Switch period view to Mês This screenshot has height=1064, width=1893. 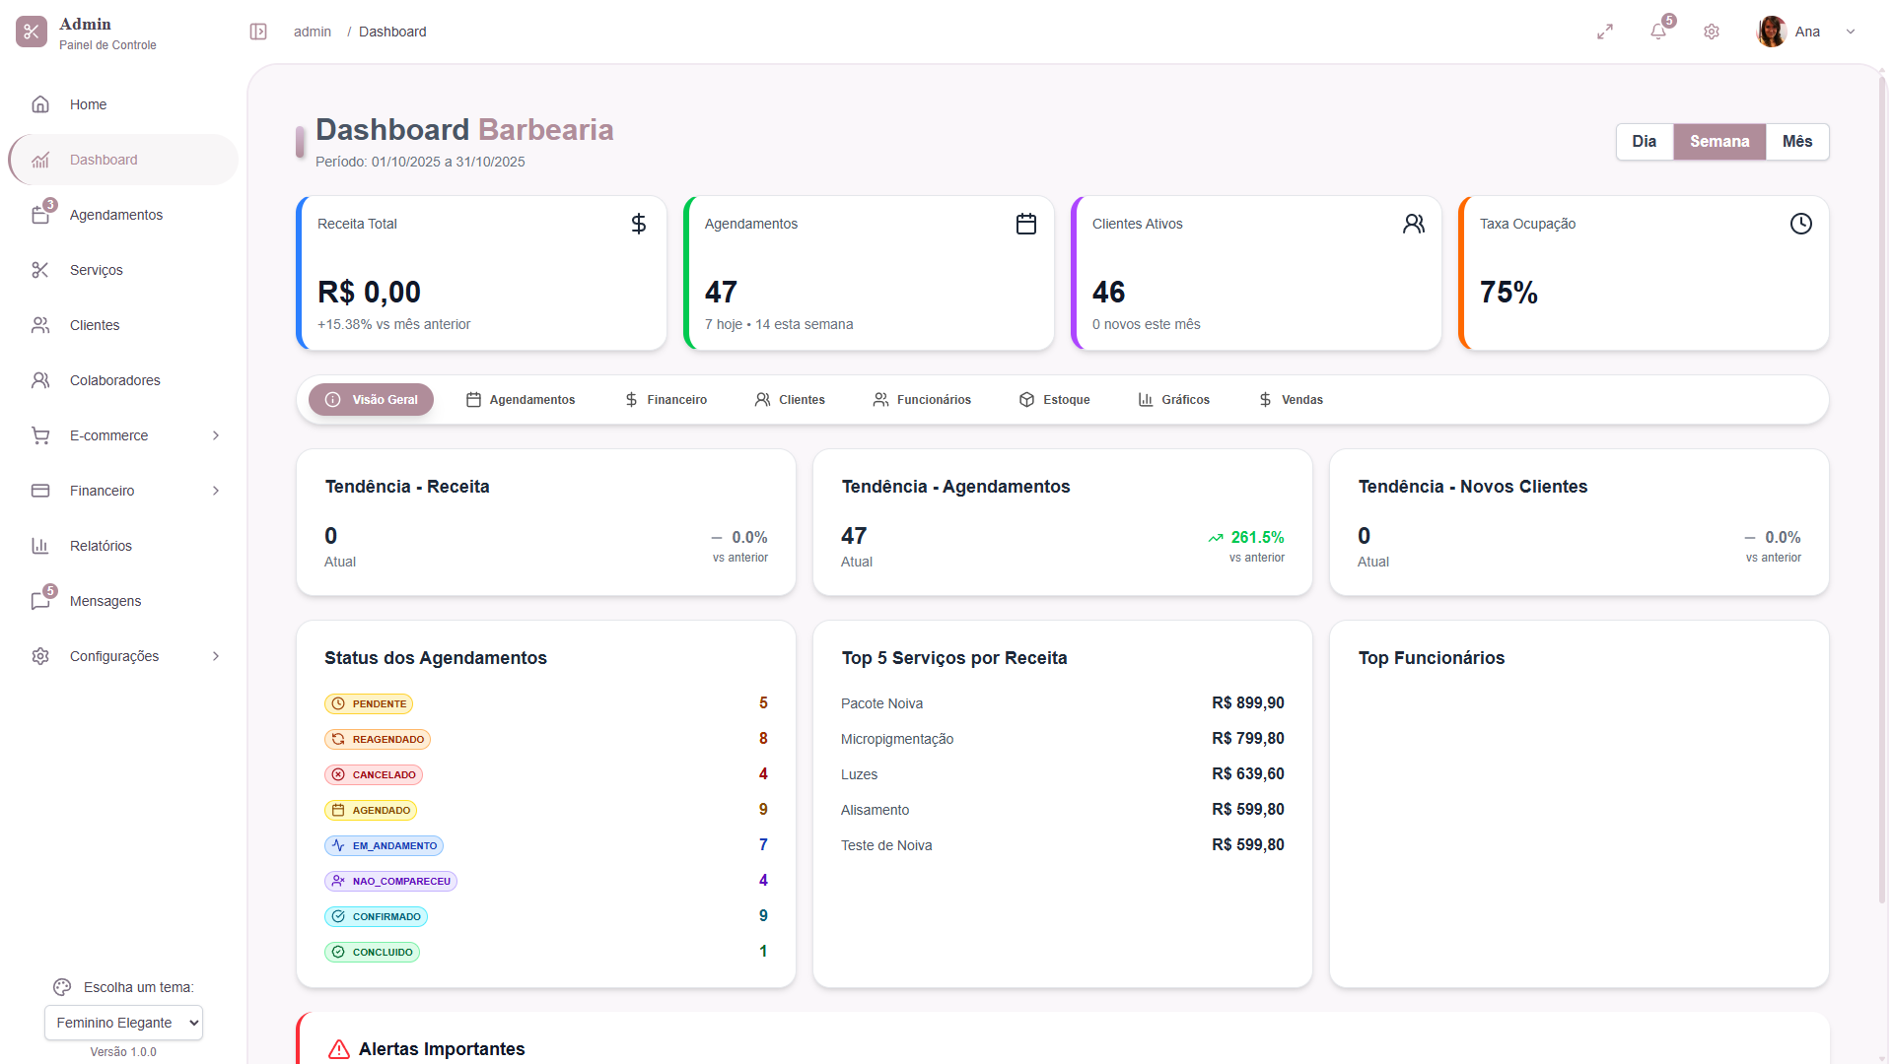point(1796,142)
